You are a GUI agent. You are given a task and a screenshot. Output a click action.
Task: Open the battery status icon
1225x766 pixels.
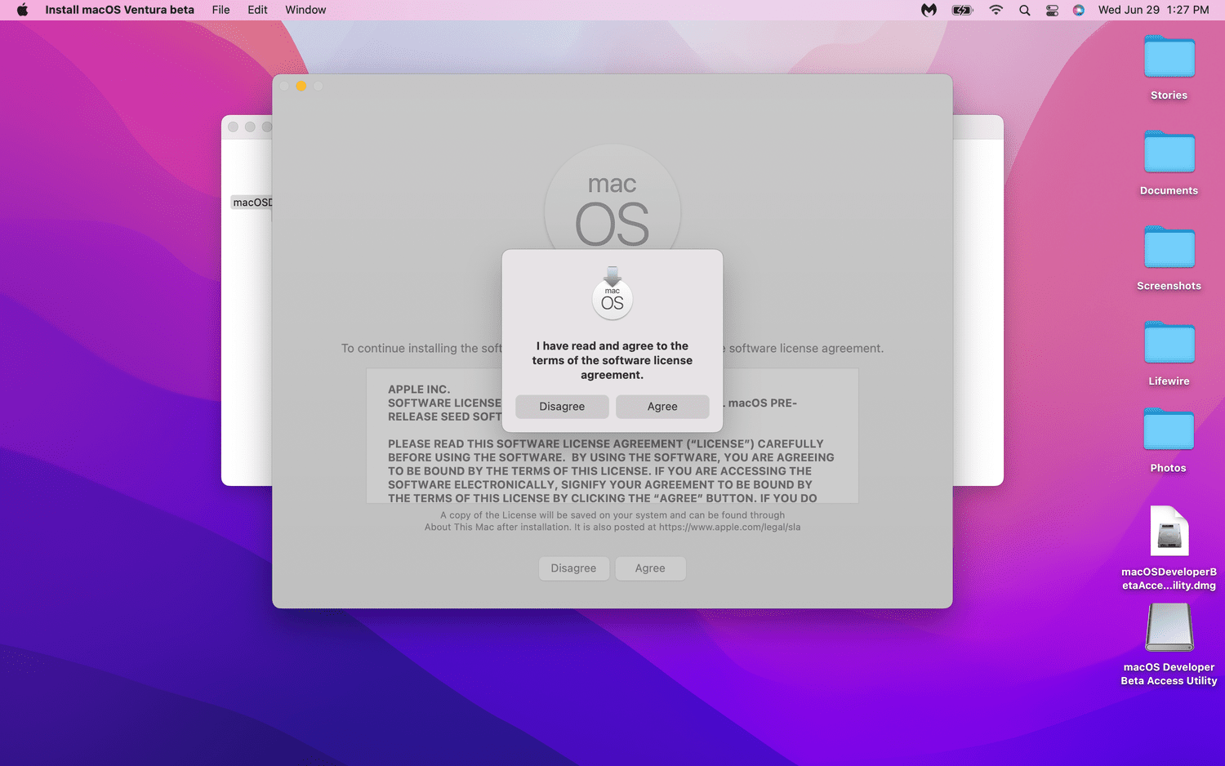[x=962, y=10]
